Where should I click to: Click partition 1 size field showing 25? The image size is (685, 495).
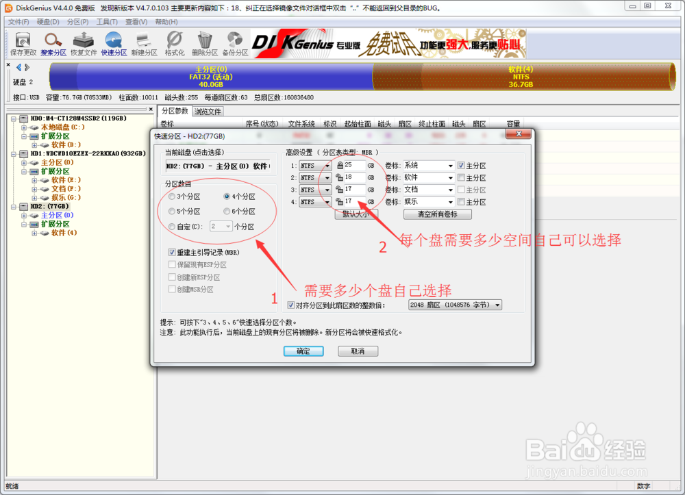coord(354,166)
